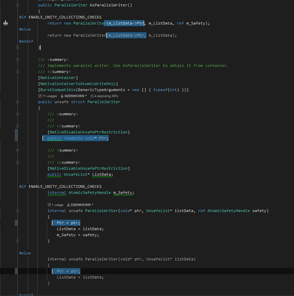This screenshot has width=294, height=296.
Task: Click change marker beside highlighted Ptr assignment
Action: coord(16,222)
